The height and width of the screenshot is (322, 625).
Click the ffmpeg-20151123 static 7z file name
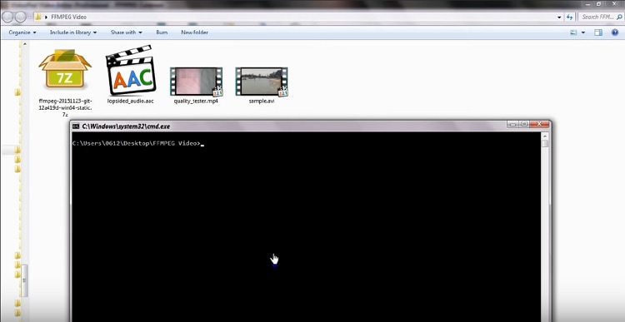point(65,108)
